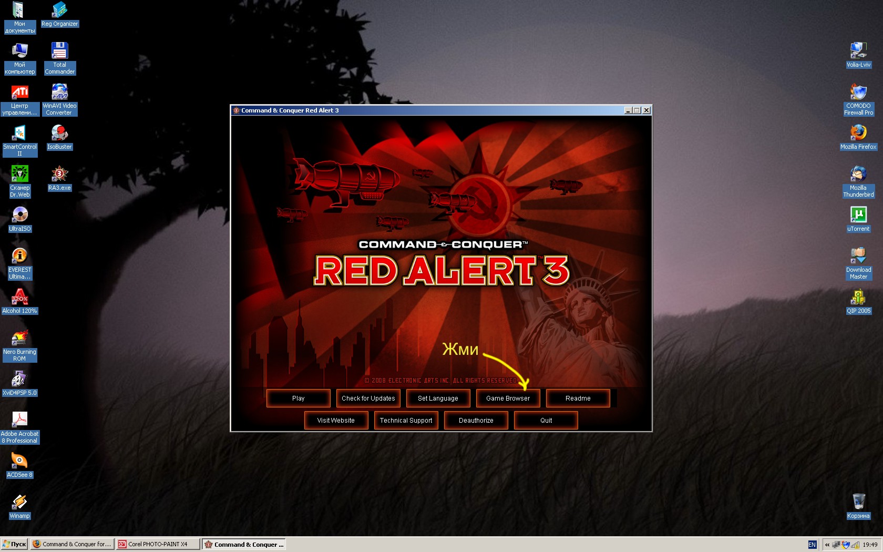Viewport: 883px width, 552px height.
Task: Open Technical Support in the launcher
Action: [406, 421]
